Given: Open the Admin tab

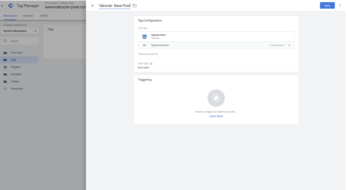Looking at the screenshot, I should (x=44, y=16).
